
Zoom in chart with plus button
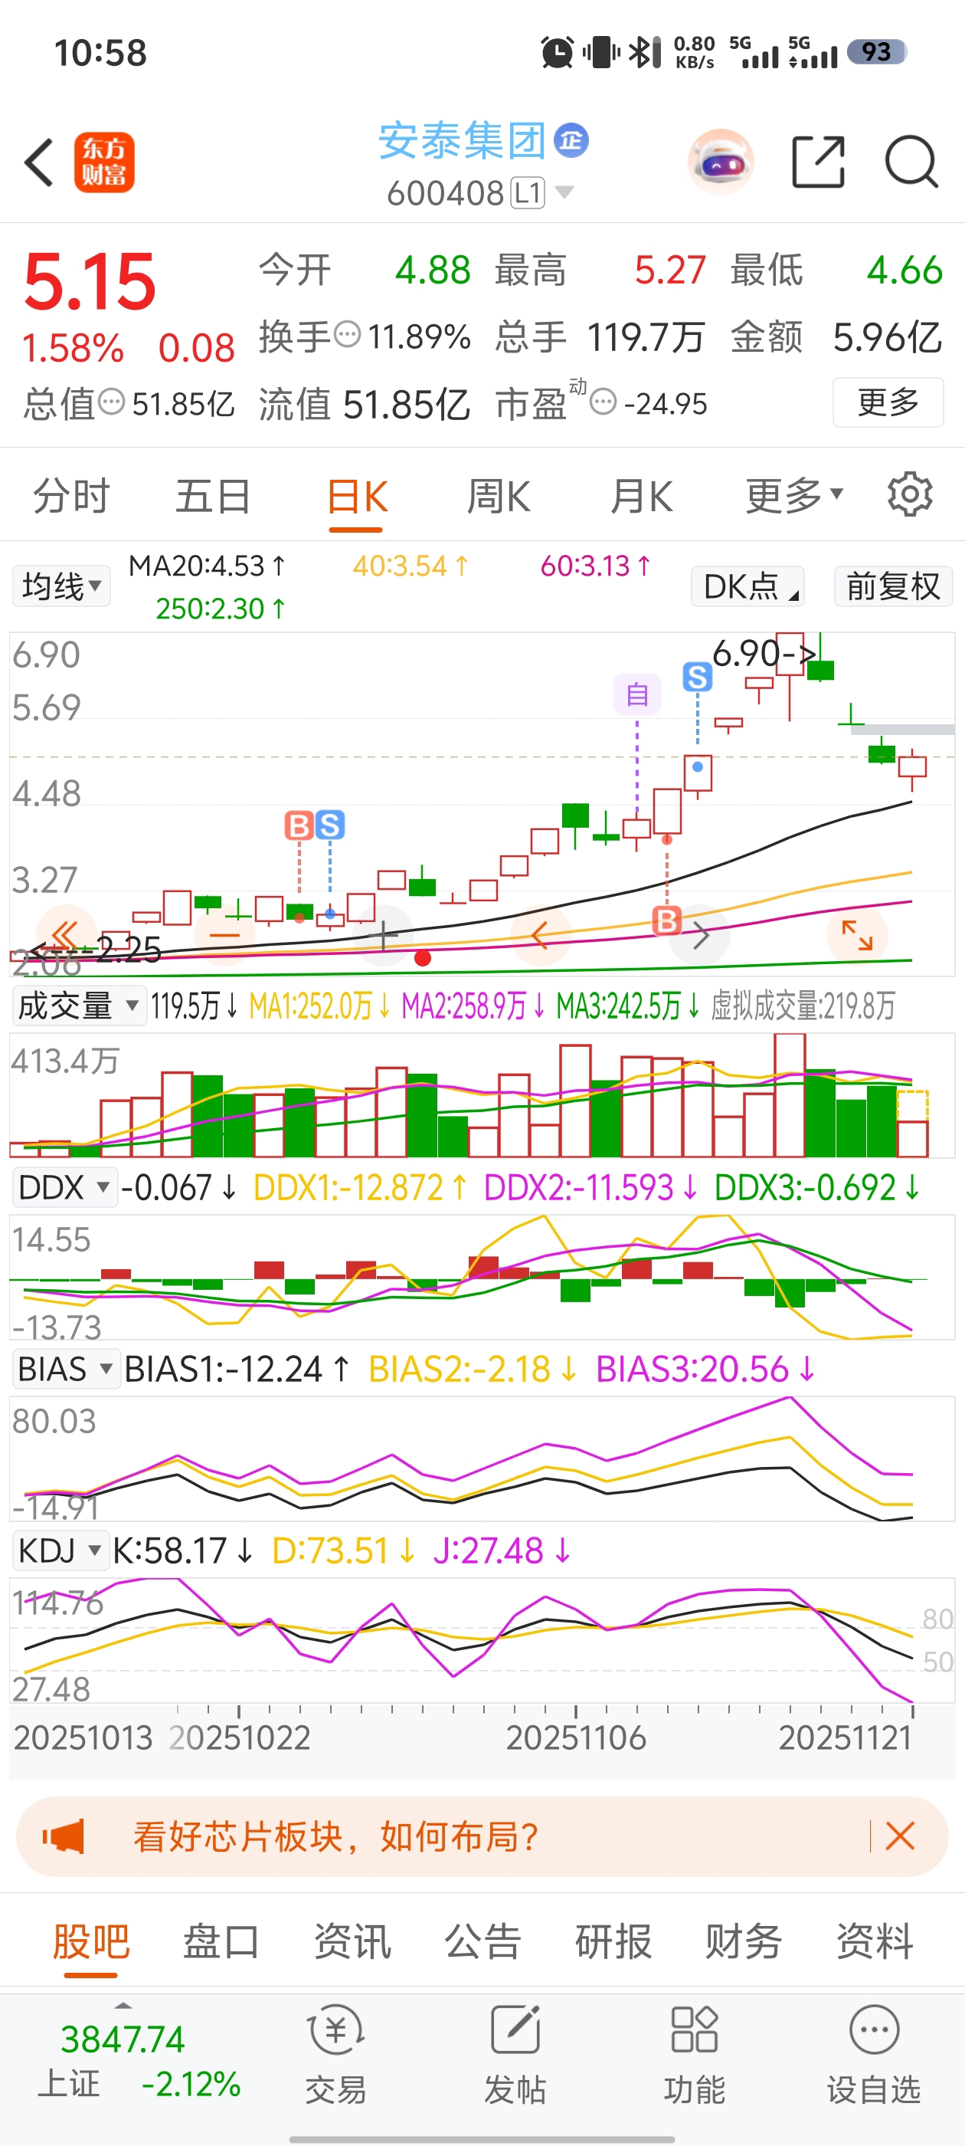tap(383, 935)
